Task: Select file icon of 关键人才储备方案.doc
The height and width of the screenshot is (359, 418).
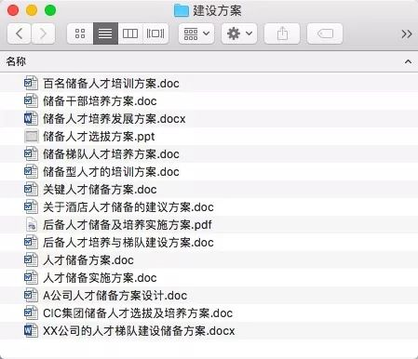Action: (31, 189)
